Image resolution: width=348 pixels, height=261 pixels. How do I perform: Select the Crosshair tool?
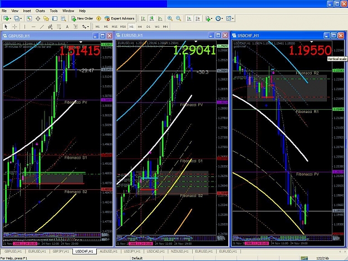click(x=14, y=27)
